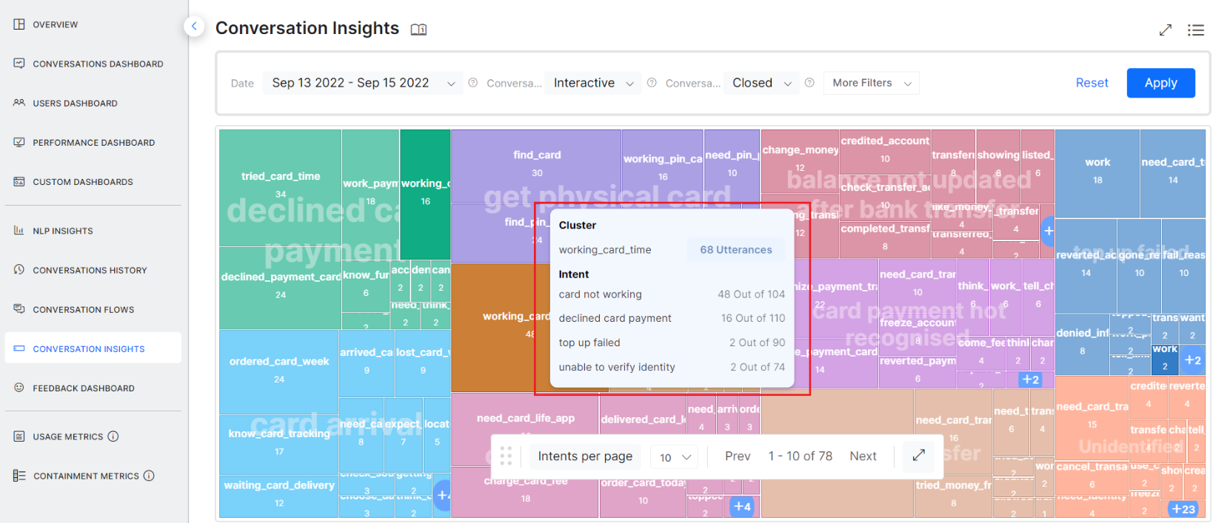Click the info icon beside Usage Metrics

(x=113, y=436)
